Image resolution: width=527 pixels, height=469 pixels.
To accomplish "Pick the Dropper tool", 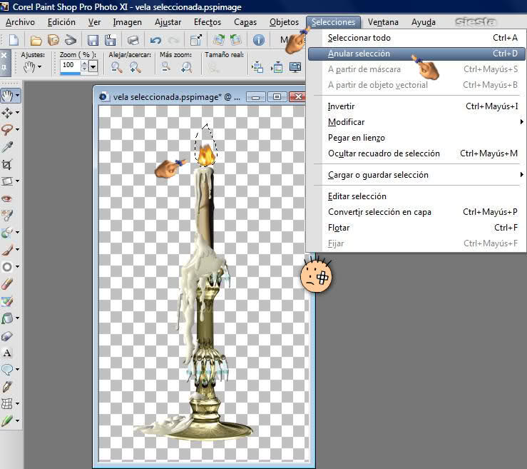I will pyautogui.click(x=7, y=146).
